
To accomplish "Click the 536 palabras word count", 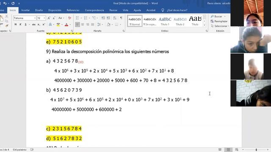I will (x=19, y=150).
